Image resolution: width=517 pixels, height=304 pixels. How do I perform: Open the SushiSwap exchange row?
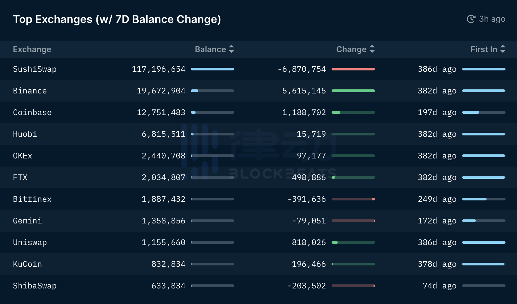pos(35,69)
